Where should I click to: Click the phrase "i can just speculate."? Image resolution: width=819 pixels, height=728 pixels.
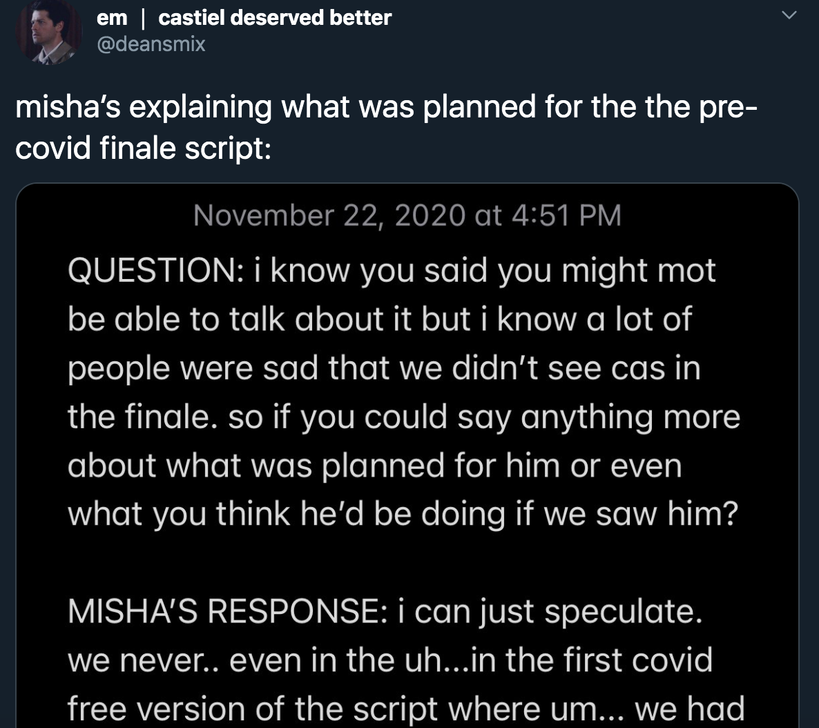tap(549, 611)
